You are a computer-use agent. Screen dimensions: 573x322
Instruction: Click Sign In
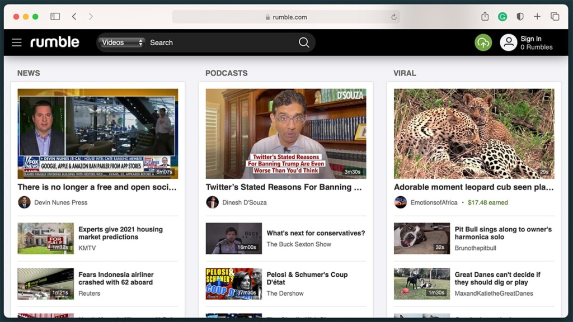530,39
